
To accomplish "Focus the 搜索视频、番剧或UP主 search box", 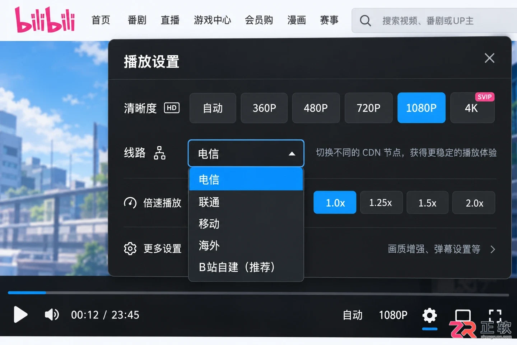I will pyautogui.click(x=434, y=20).
